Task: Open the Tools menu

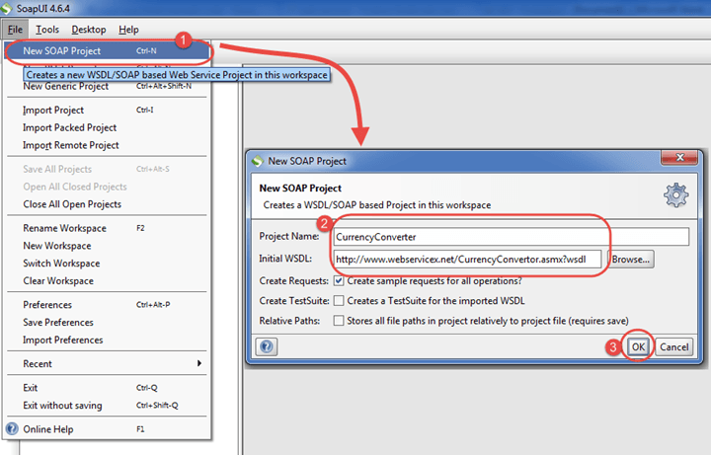Action: click(x=47, y=30)
